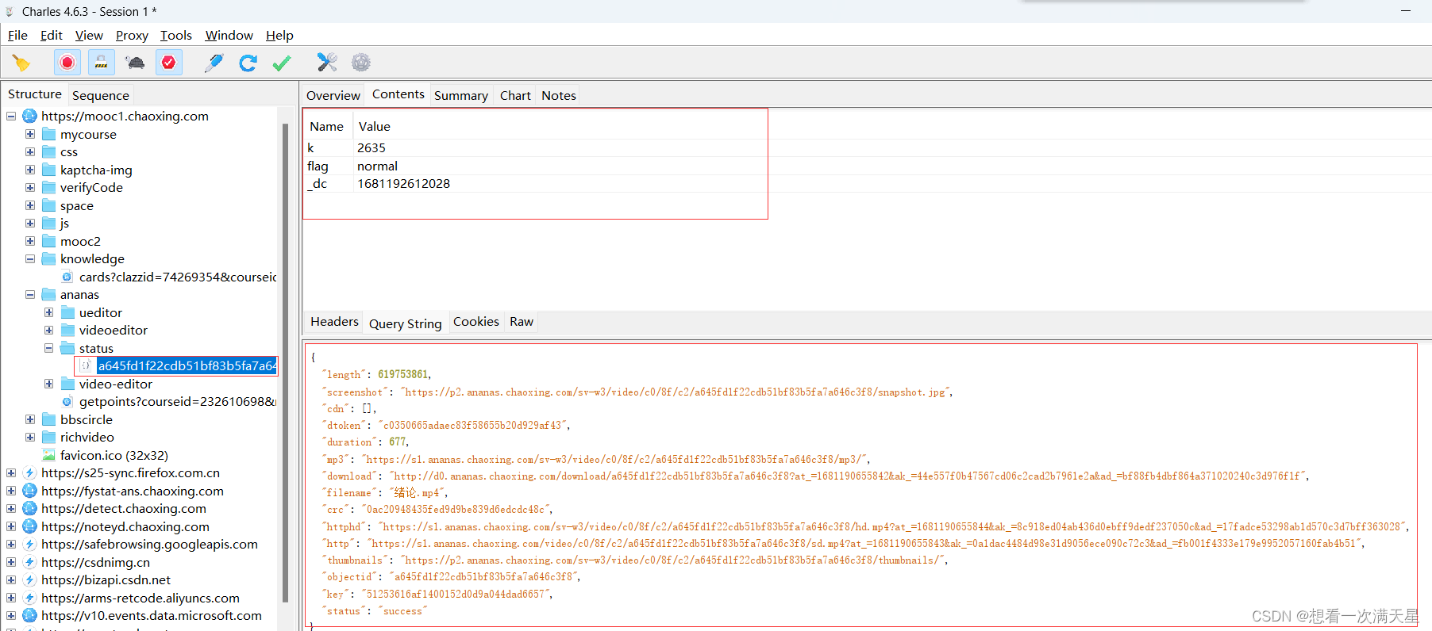Collapse the ananas folder
Viewport: 1432px width, 631px height.
30,294
